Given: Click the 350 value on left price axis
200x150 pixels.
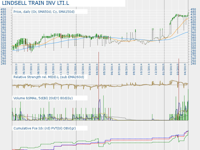Looking at the screenshot, I should [3, 35].
